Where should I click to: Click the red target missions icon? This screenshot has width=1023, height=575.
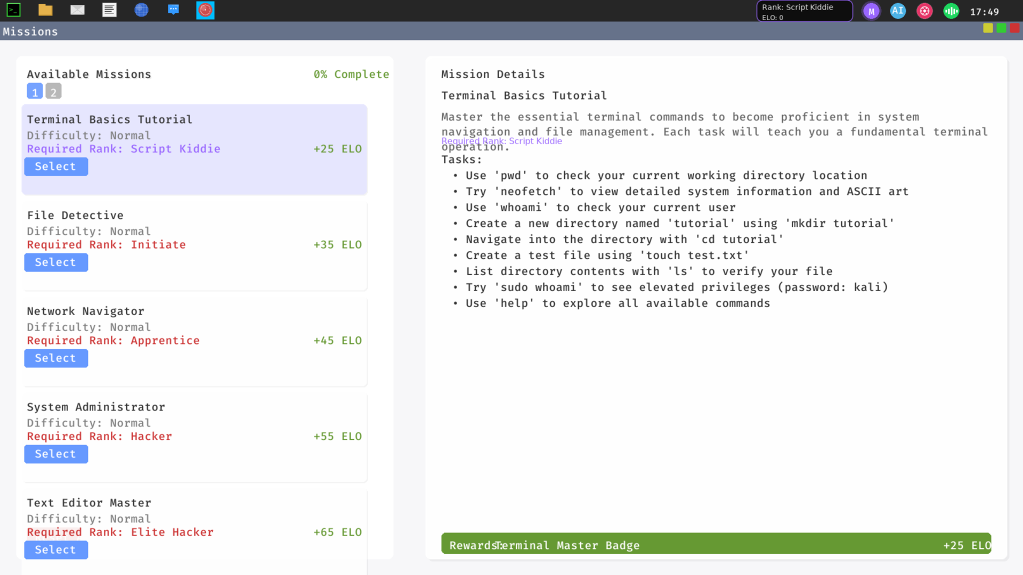click(x=205, y=10)
